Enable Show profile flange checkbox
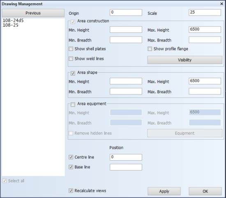 (150, 49)
